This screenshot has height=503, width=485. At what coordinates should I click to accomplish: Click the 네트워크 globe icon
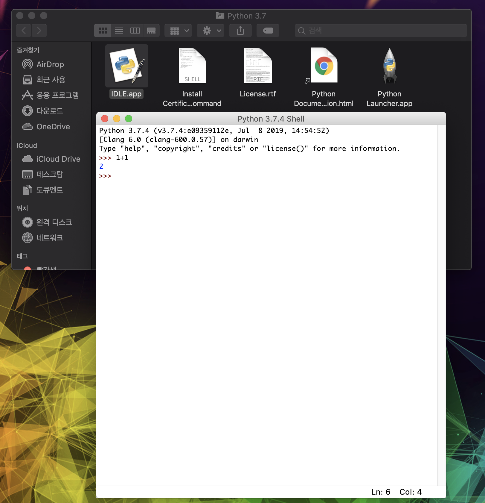point(28,238)
